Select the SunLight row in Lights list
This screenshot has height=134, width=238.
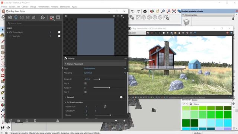(34, 36)
